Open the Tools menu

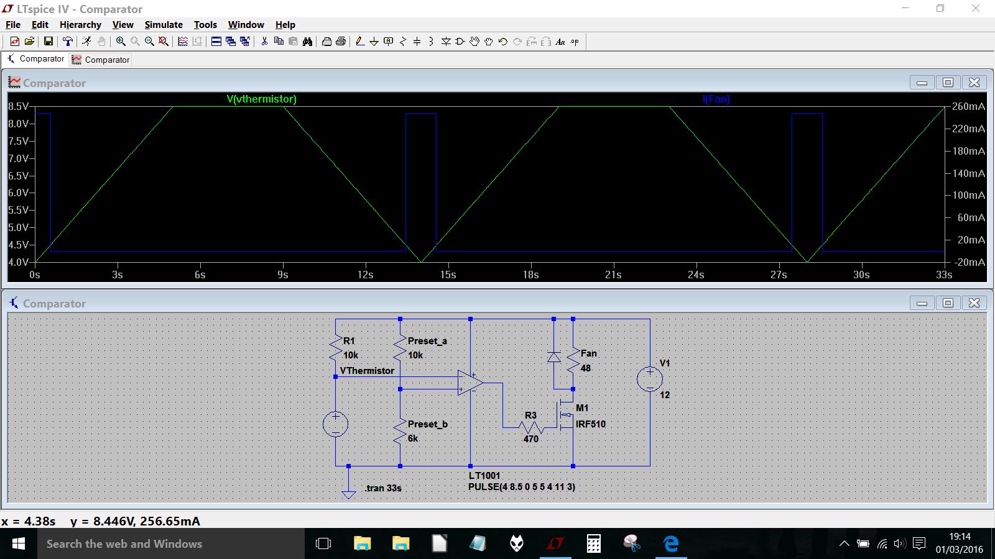[x=205, y=25]
